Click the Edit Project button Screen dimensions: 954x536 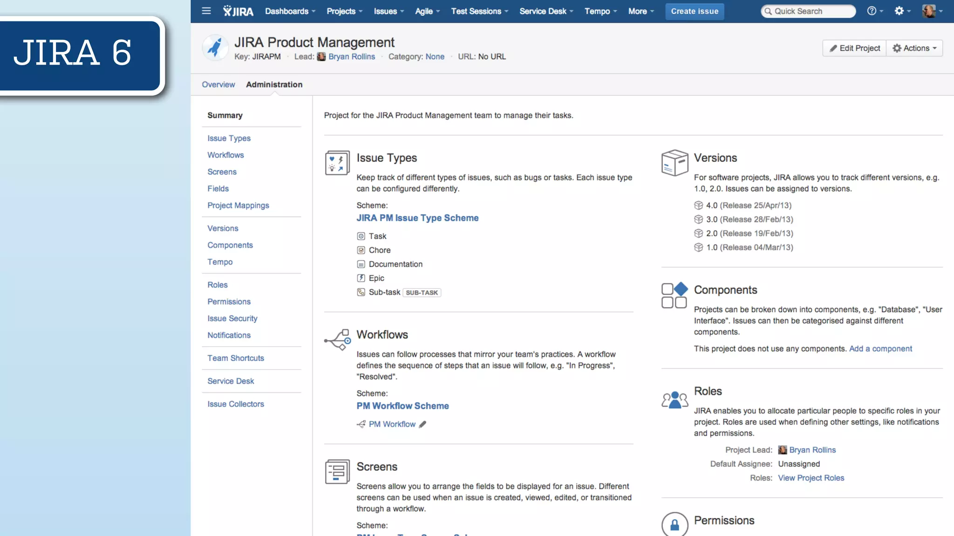(854, 48)
